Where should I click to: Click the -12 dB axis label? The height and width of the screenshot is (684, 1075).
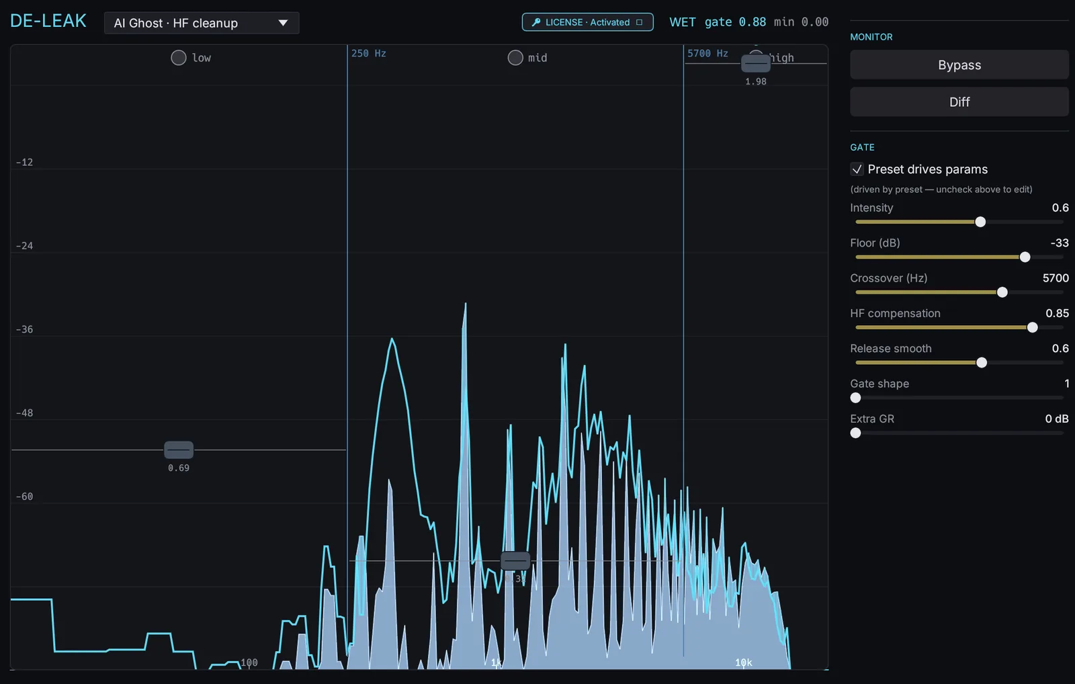pos(25,162)
